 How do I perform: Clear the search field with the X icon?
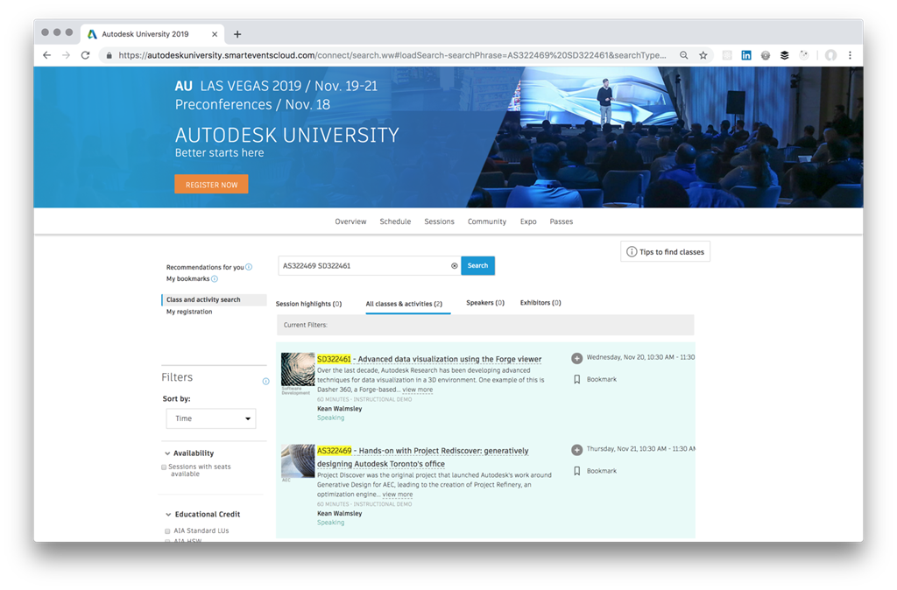[x=454, y=266]
